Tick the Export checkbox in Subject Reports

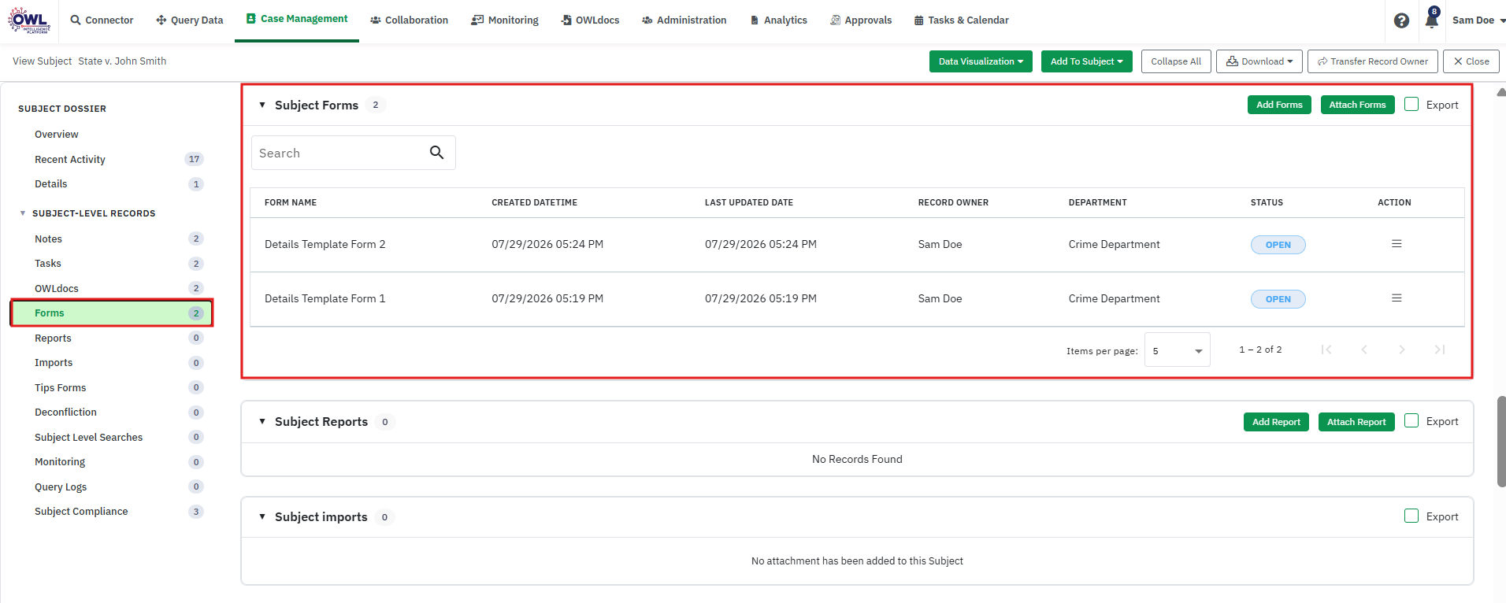(1411, 420)
